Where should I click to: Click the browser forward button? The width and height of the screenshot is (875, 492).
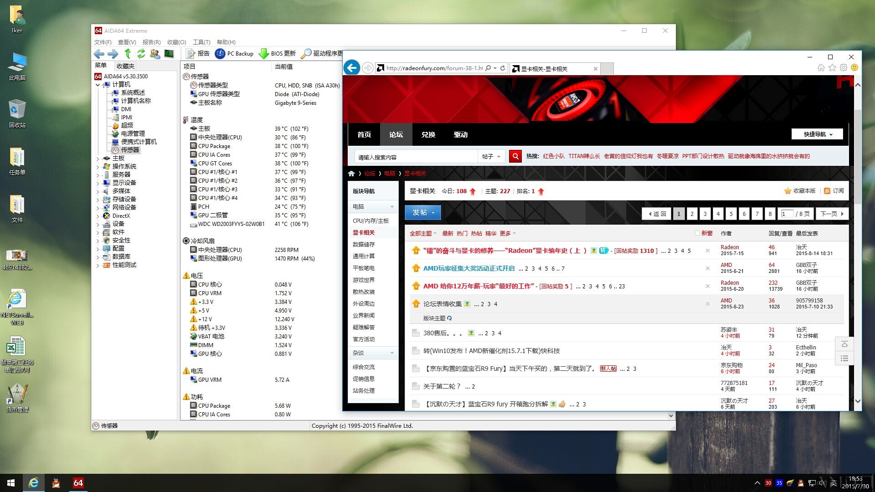click(368, 68)
